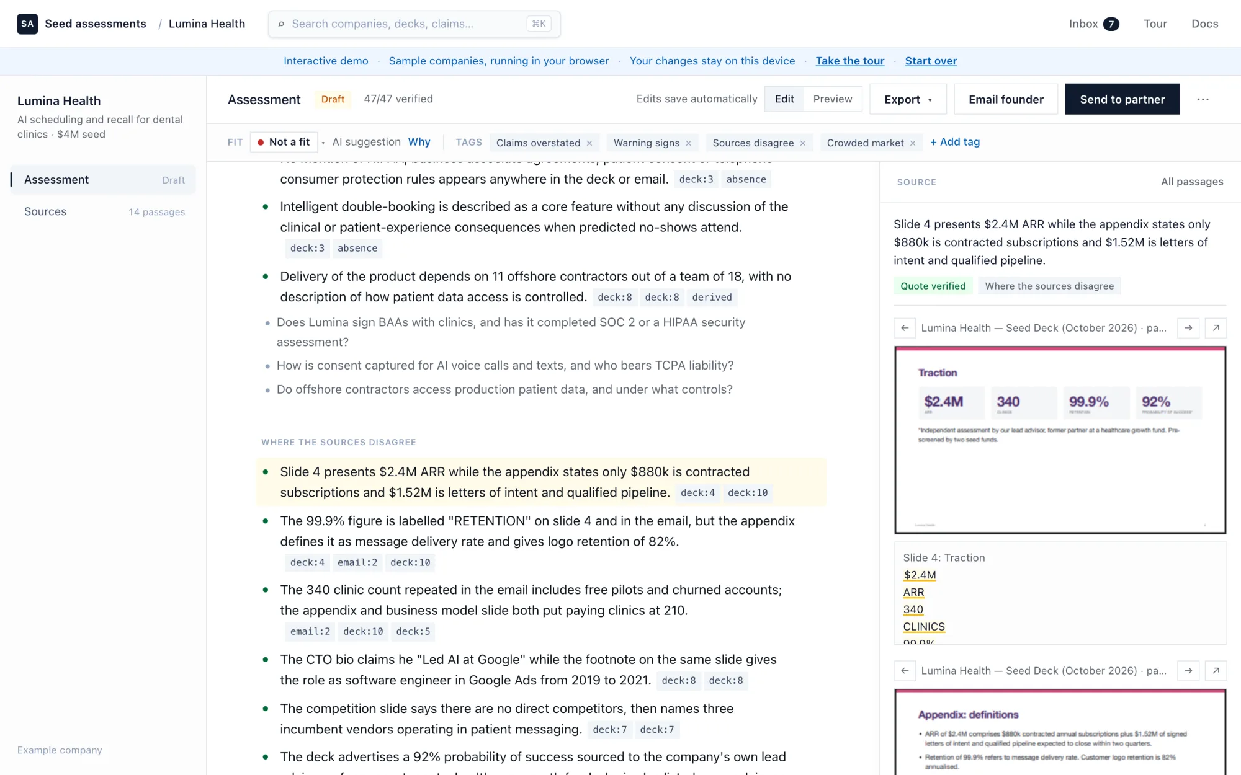The height and width of the screenshot is (775, 1241).
Task: Go to next page of Appendix source
Action: click(1188, 671)
